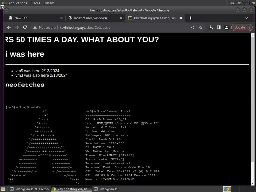Close the Index of /isos/windows/ tab
This screenshot has width=256, height=192.
[x=121, y=18]
